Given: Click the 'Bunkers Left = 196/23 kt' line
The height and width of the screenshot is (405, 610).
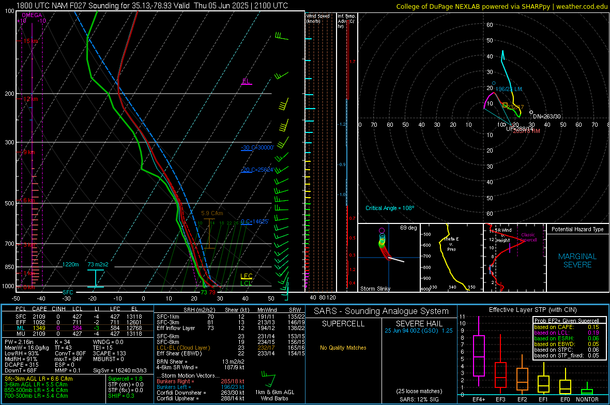Looking at the screenshot, I should tap(201, 387).
